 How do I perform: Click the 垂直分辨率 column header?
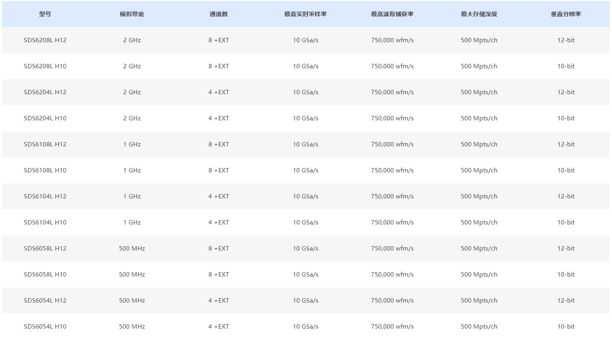[566, 14]
